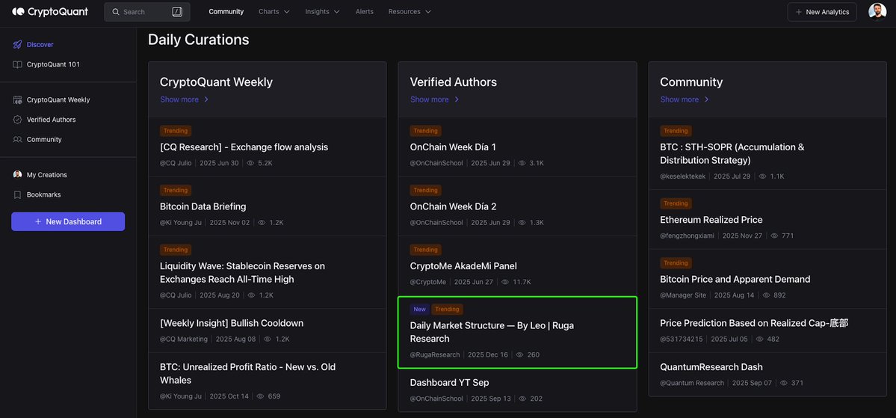Click the My Creations avatar icon
Screen dimensions: 896x418
pyautogui.click(x=17, y=174)
